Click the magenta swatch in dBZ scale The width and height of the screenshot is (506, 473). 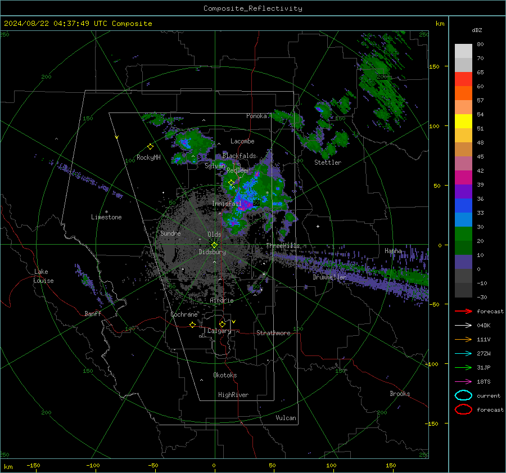(x=463, y=177)
